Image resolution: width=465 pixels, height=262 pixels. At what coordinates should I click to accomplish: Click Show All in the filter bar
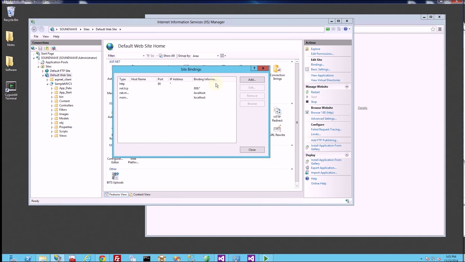point(167,56)
